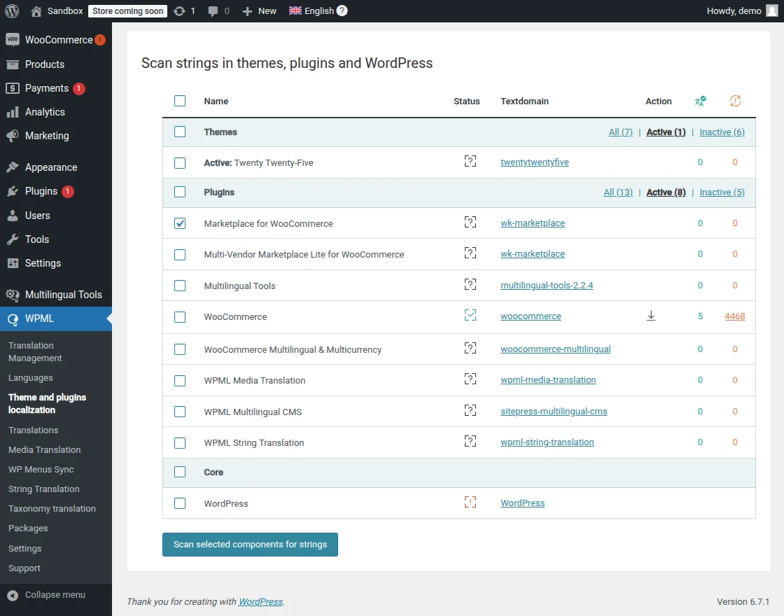This screenshot has height=616, width=784.
Task: Check the WordPress core checkbox
Action: (180, 503)
